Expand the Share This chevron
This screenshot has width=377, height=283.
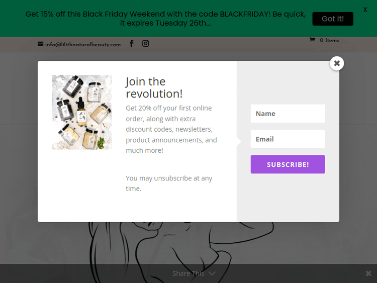click(x=212, y=273)
